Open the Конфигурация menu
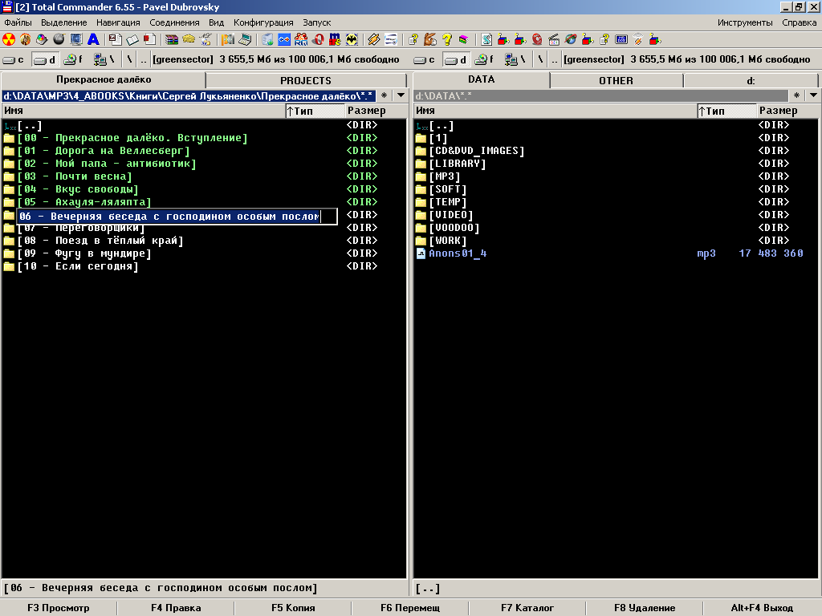Screen dimensions: 822x616 263,22
